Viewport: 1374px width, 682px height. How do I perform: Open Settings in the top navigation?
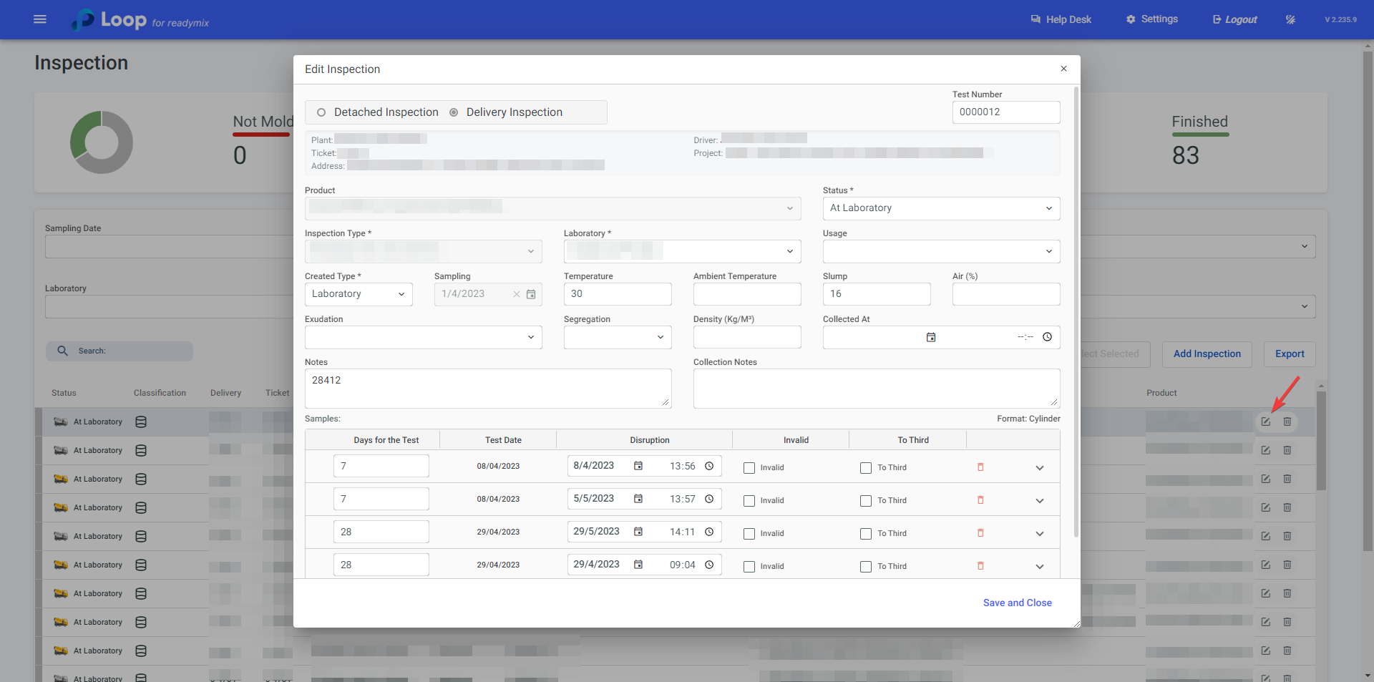pos(1151,19)
